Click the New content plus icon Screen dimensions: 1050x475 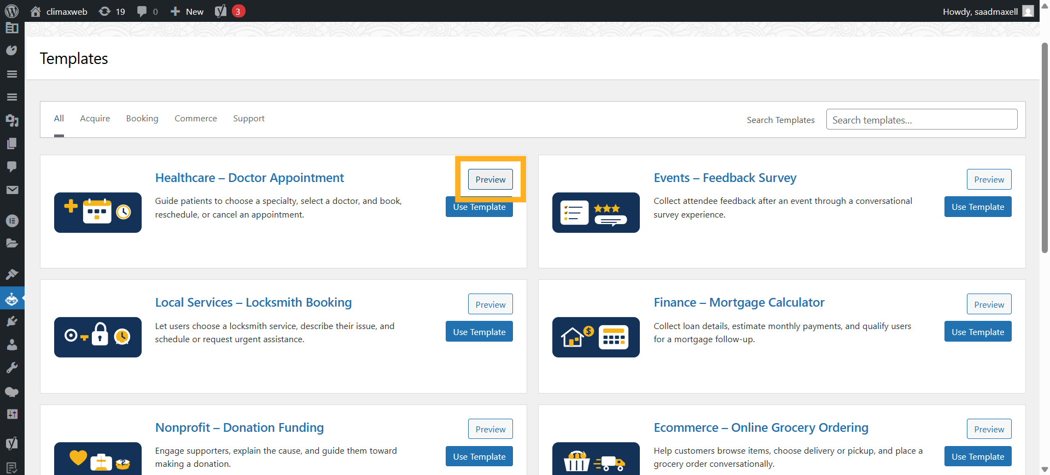[x=175, y=11]
